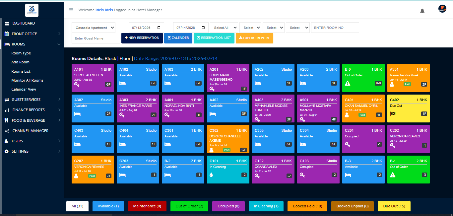Expand the Front Office sidebar menu

[x=32, y=34]
